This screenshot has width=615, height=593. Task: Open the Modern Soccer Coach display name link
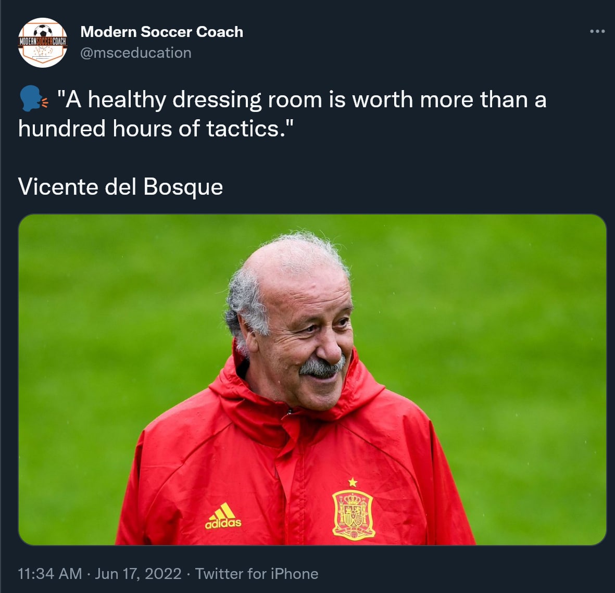[161, 32]
